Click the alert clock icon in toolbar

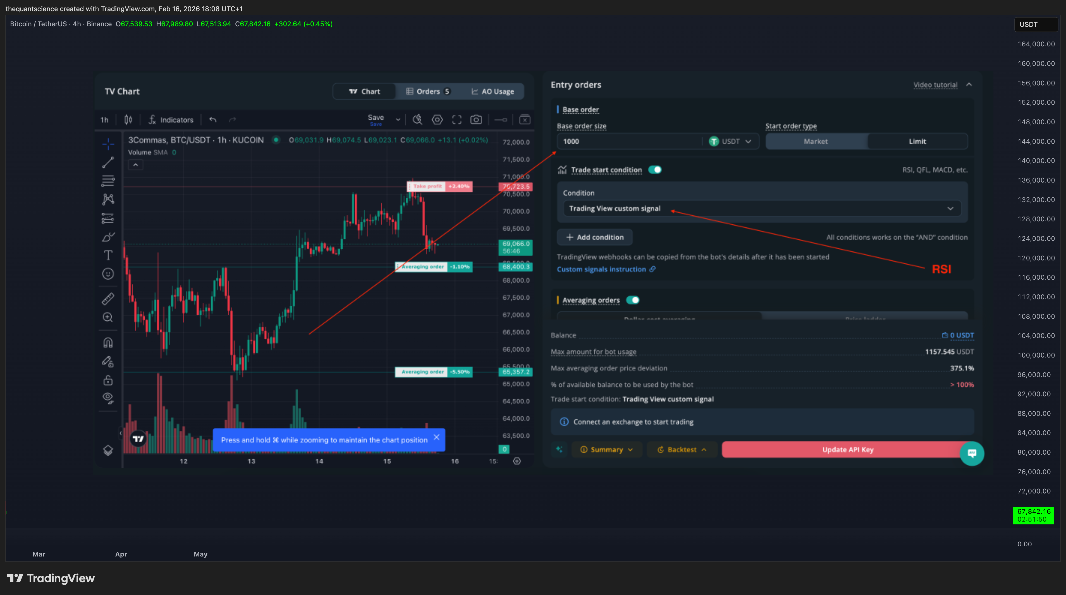pos(417,119)
